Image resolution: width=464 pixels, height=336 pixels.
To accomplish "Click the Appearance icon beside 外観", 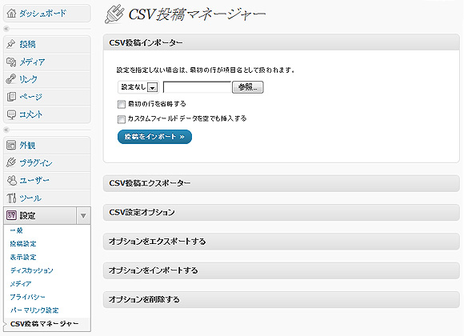I will click(x=11, y=145).
